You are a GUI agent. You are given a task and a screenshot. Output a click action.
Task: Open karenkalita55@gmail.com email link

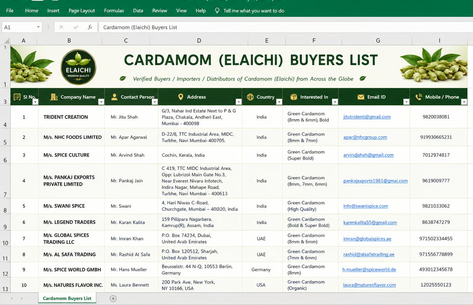pyautogui.click(x=370, y=222)
